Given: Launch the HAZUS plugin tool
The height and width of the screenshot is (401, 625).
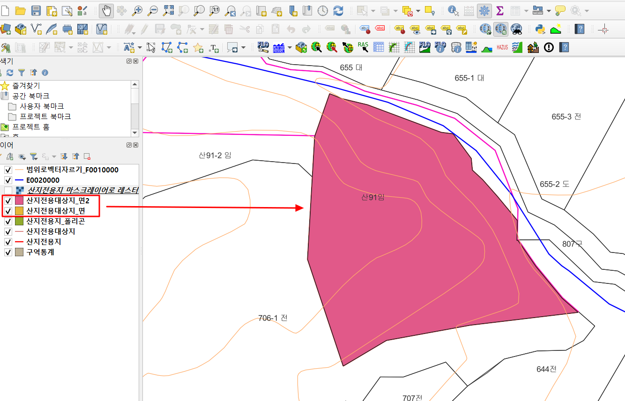Looking at the screenshot, I should pyautogui.click(x=502, y=47).
